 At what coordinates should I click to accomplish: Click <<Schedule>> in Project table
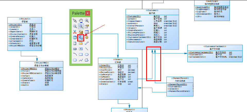(15, 43)
